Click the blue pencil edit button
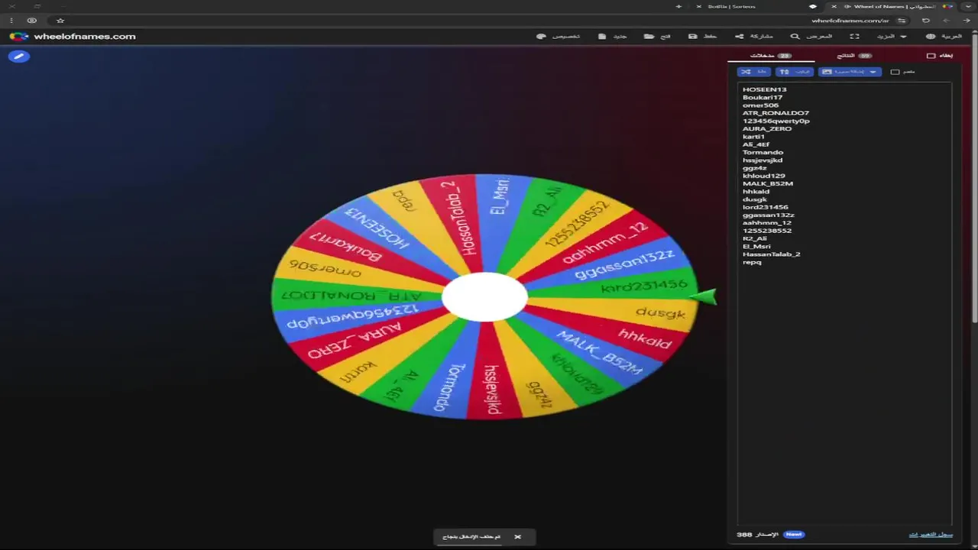Image resolution: width=978 pixels, height=550 pixels. coord(19,56)
